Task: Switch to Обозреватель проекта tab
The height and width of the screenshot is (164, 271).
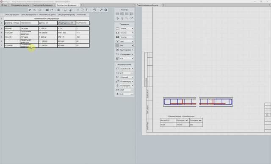Action: (21, 5)
